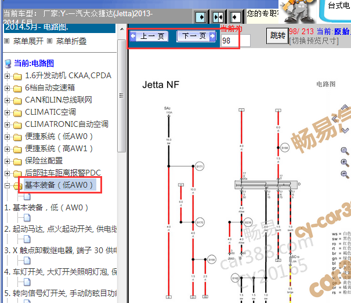Expand the 便捷系统（高AW1）node
The image size is (351, 303).
7,149
